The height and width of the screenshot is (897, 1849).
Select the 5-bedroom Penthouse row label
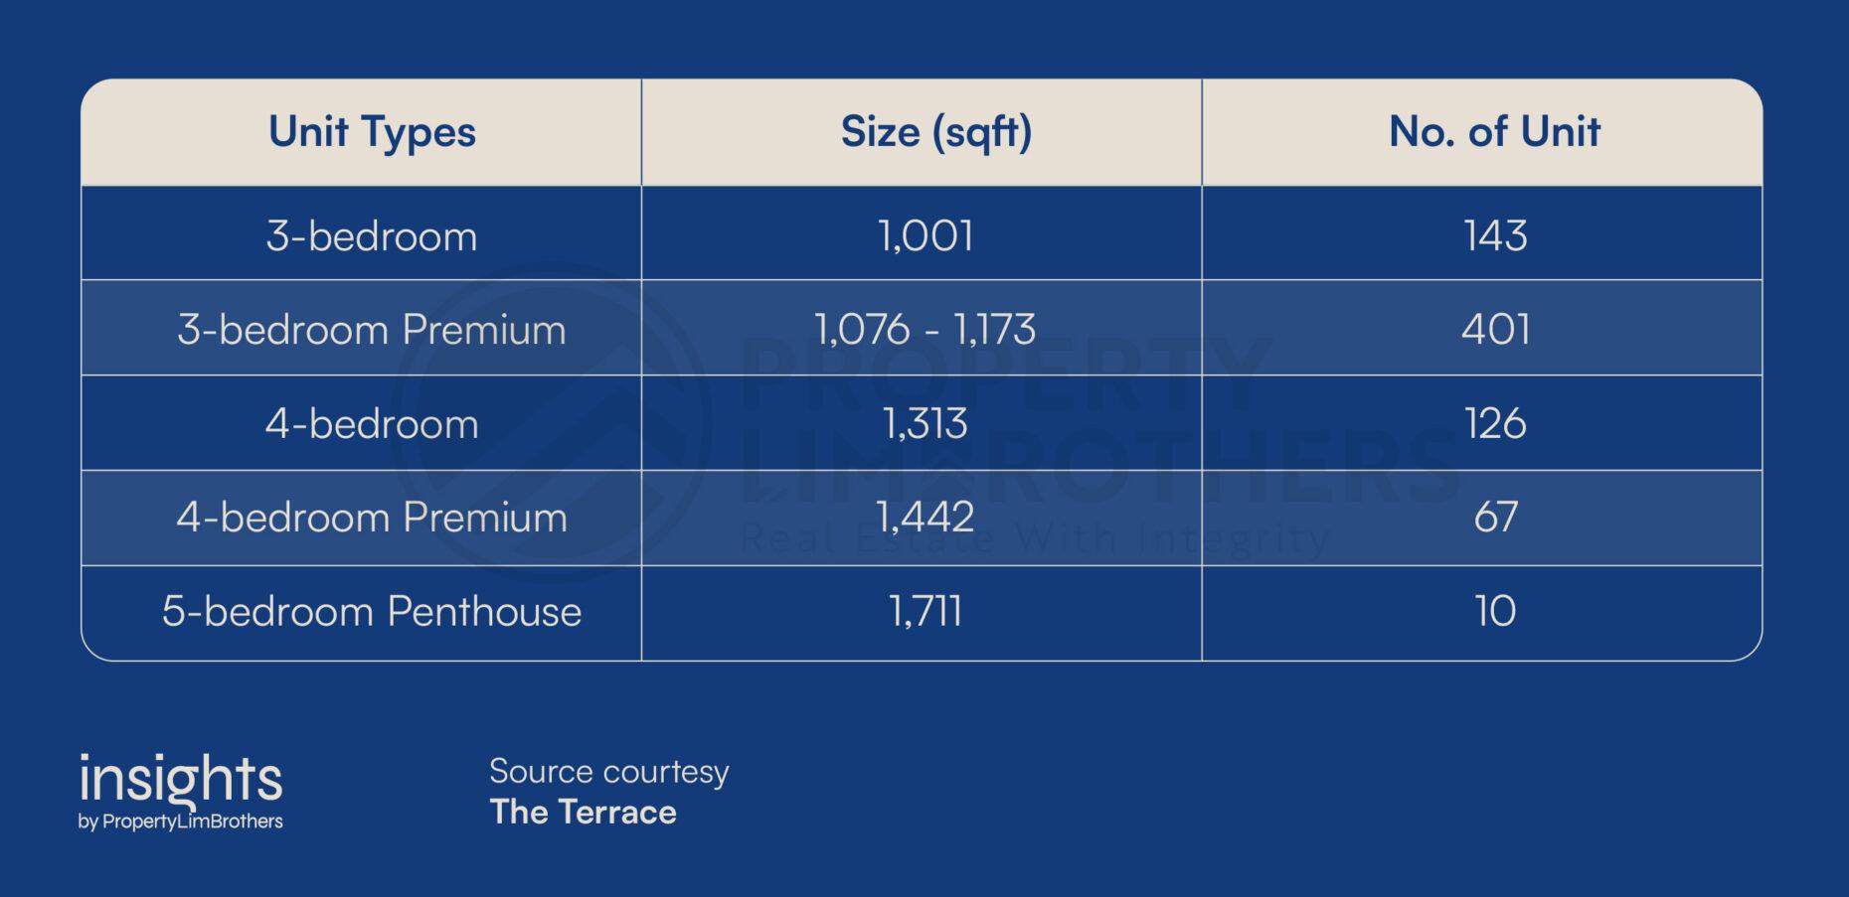coord(372,611)
